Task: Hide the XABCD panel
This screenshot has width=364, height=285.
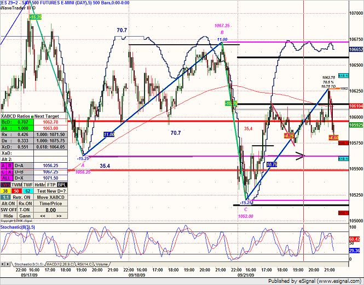Action: click(x=8, y=216)
